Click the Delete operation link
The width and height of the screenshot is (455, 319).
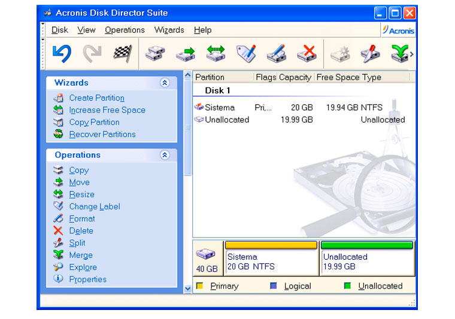pyautogui.click(x=81, y=231)
